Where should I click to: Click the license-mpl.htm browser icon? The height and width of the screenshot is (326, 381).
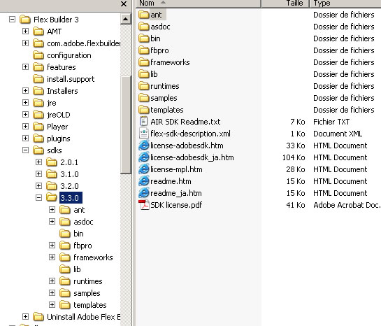point(143,169)
